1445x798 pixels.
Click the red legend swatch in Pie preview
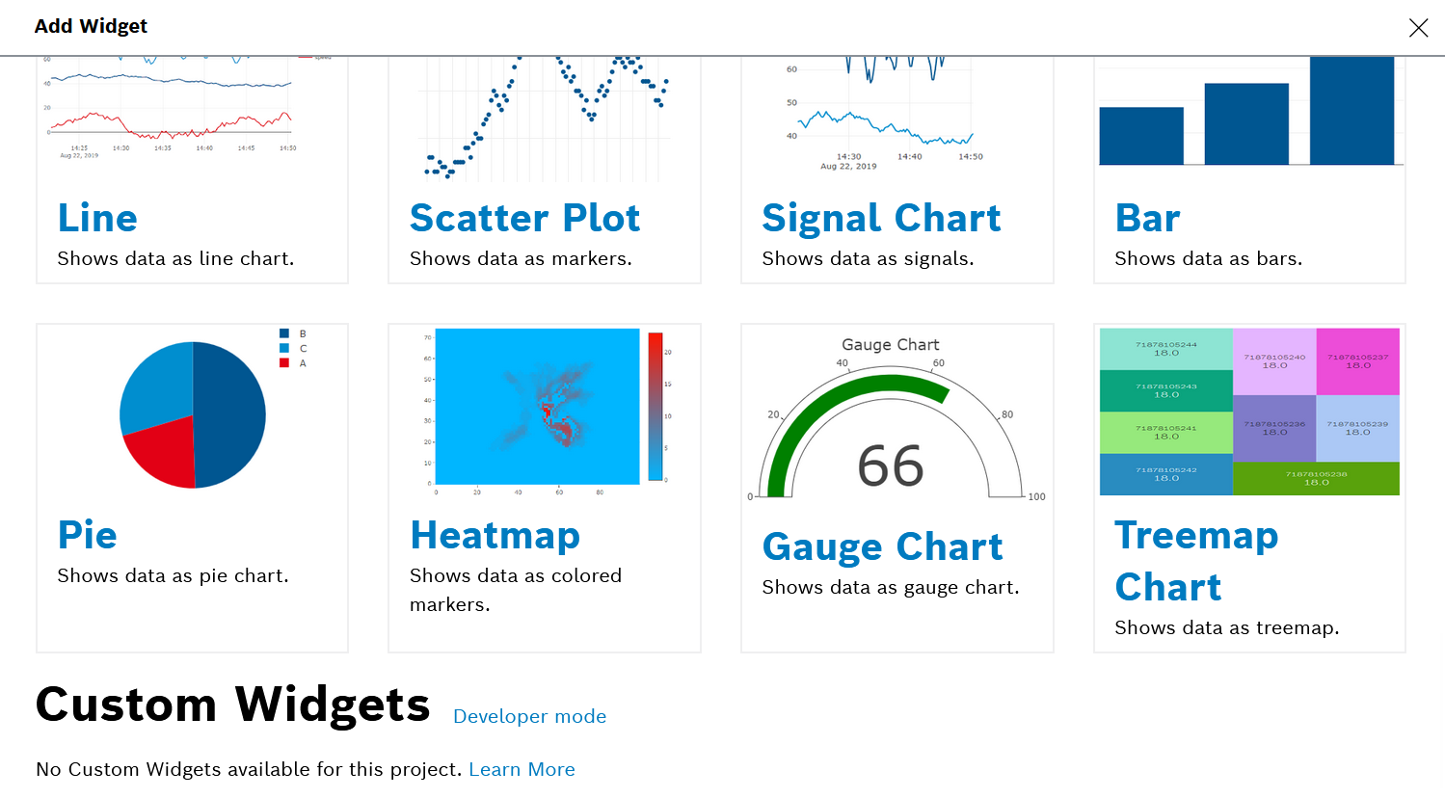[x=284, y=363]
